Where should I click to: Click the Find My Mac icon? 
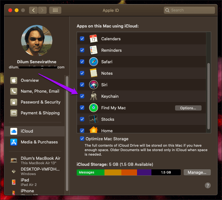[x=94, y=108]
